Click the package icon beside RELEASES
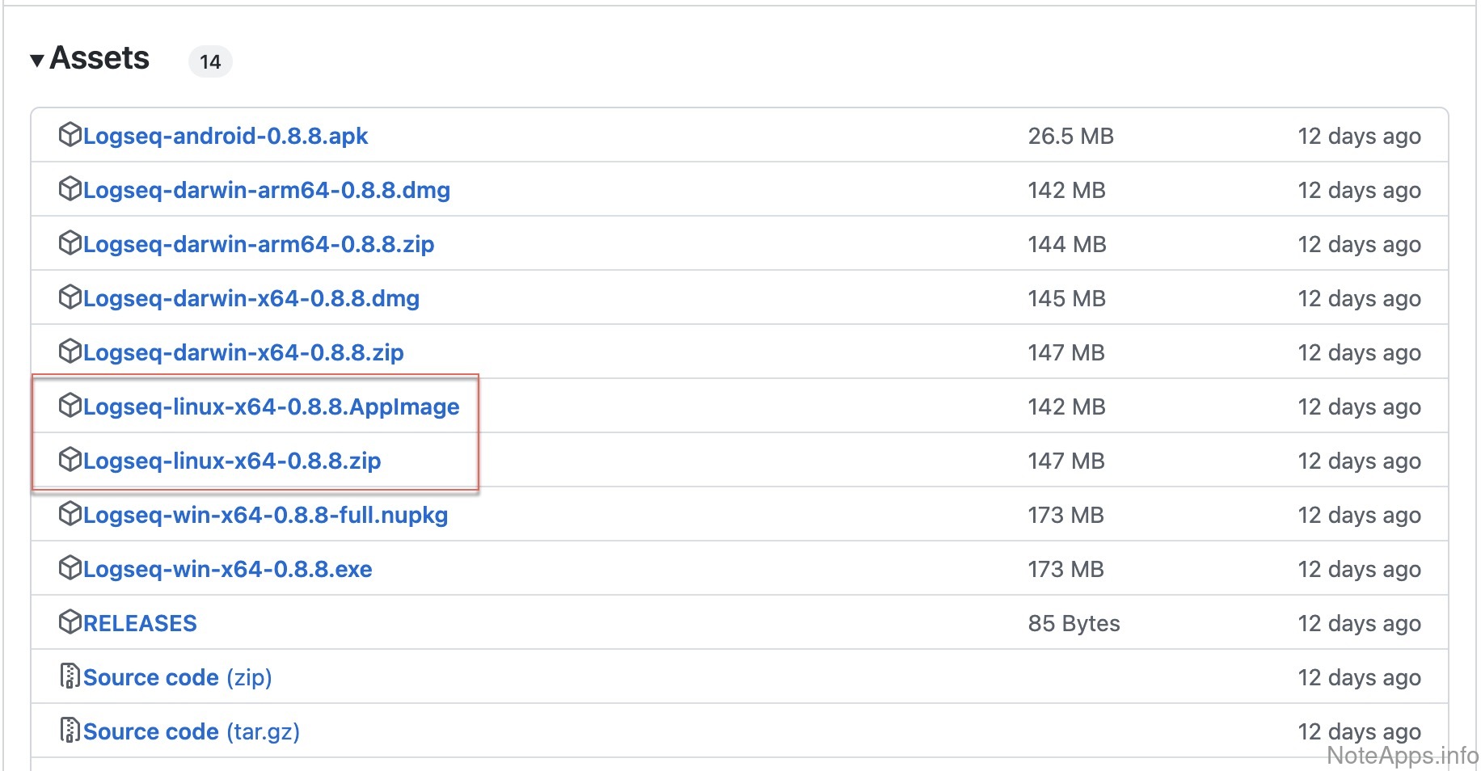This screenshot has height=771, width=1481. tap(70, 621)
